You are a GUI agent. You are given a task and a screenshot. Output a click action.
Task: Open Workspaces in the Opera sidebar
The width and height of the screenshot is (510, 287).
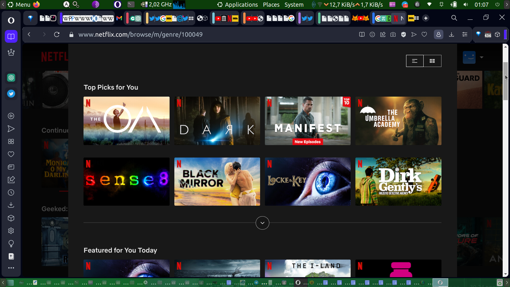[11, 36]
